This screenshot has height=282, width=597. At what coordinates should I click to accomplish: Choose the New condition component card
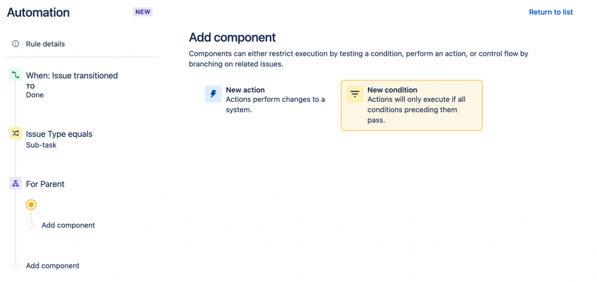point(412,105)
